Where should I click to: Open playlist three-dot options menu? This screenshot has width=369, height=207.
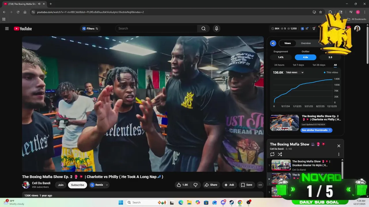point(339,154)
